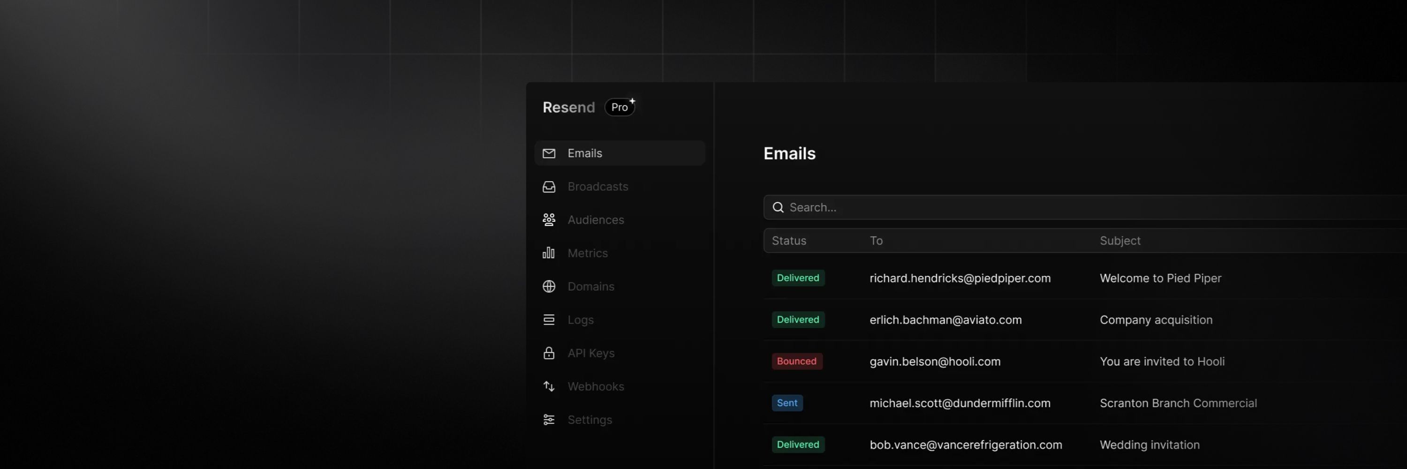Screen dimensions: 1407x469
Task: Click the API Keys lock icon
Action: (x=549, y=353)
